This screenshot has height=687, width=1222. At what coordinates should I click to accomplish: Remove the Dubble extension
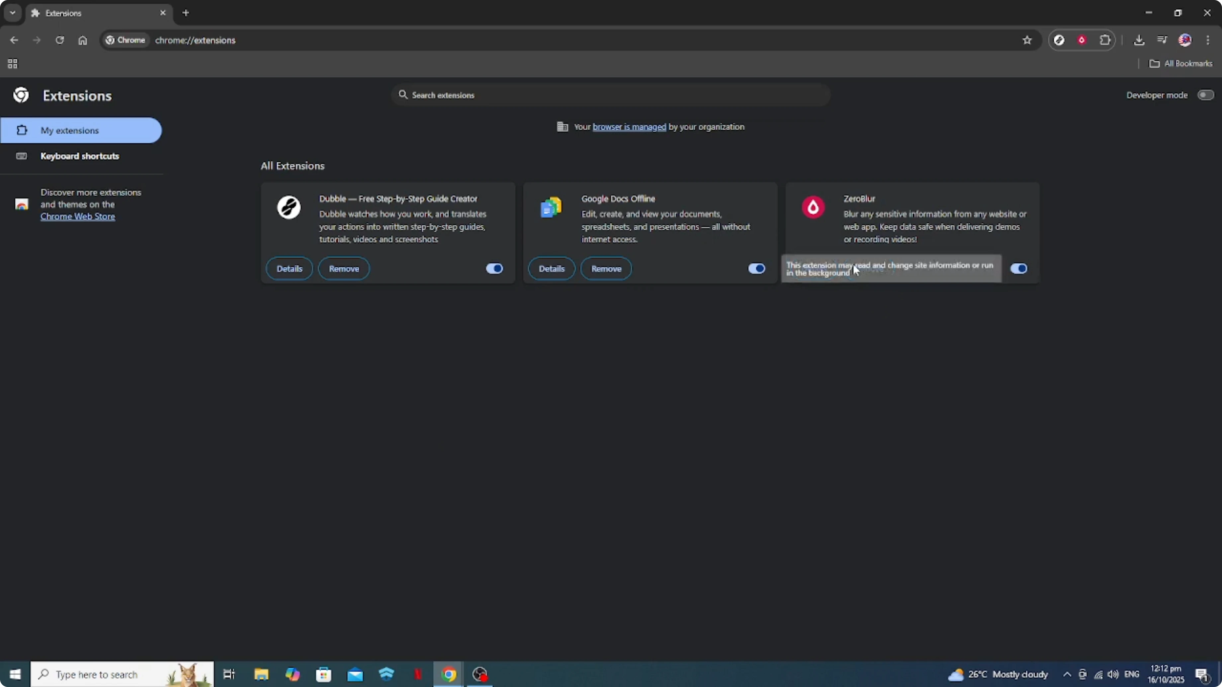coord(344,268)
